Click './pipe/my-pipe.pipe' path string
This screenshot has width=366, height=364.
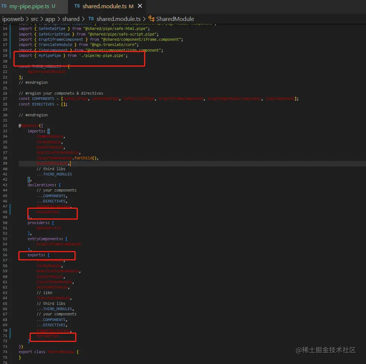point(102,55)
